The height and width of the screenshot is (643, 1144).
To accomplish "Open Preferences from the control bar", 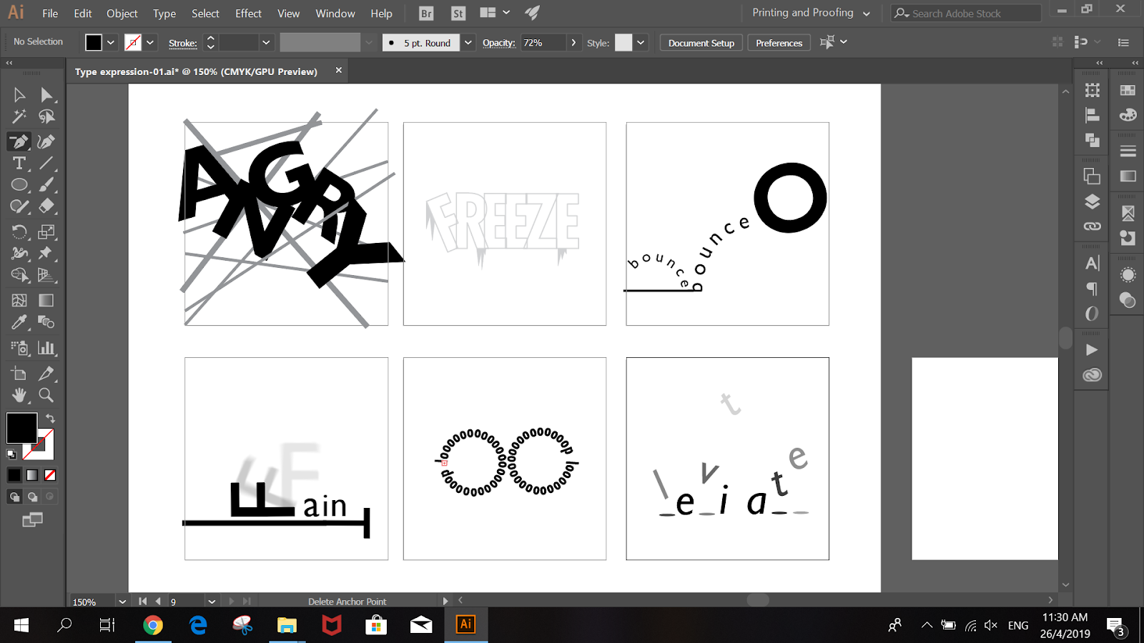I will tap(778, 42).
